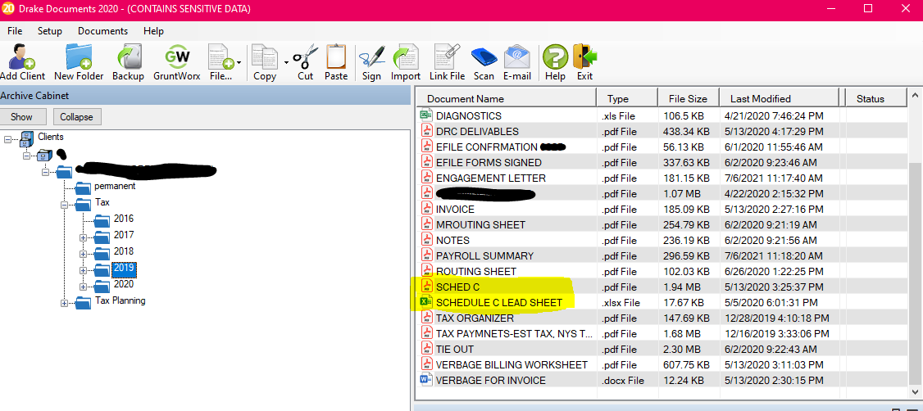Open the Documents menu
This screenshot has width=923, height=411.
tap(102, 31)
